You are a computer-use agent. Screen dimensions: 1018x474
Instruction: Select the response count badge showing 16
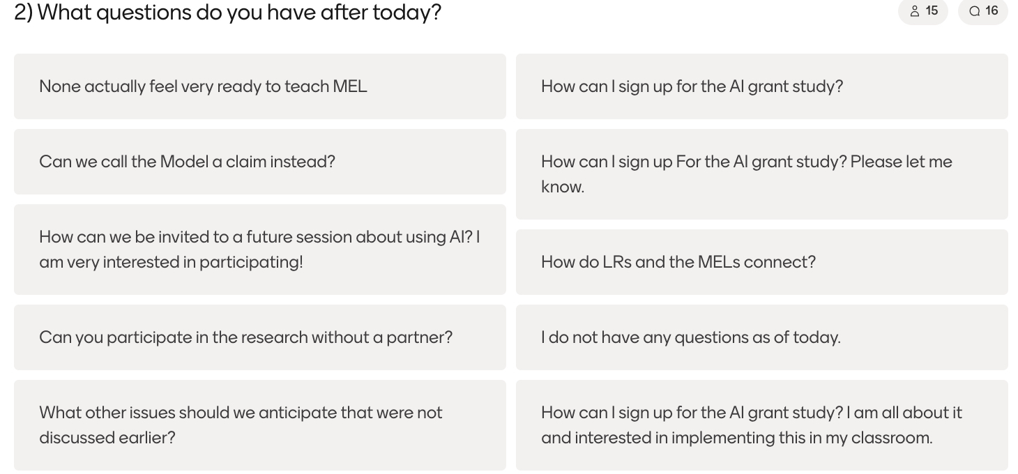[x=983, y=11]
